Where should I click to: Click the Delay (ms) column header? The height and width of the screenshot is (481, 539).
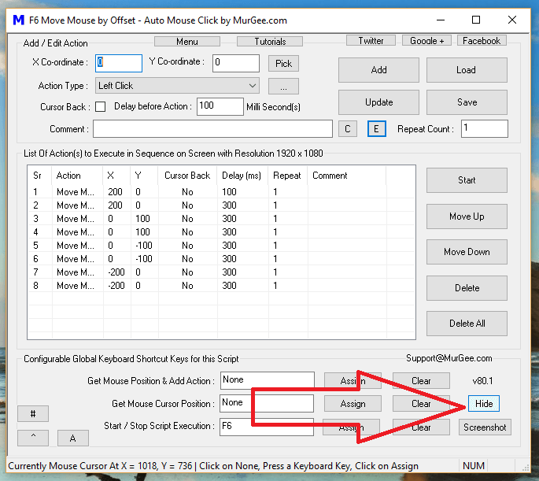coord(242,176)
